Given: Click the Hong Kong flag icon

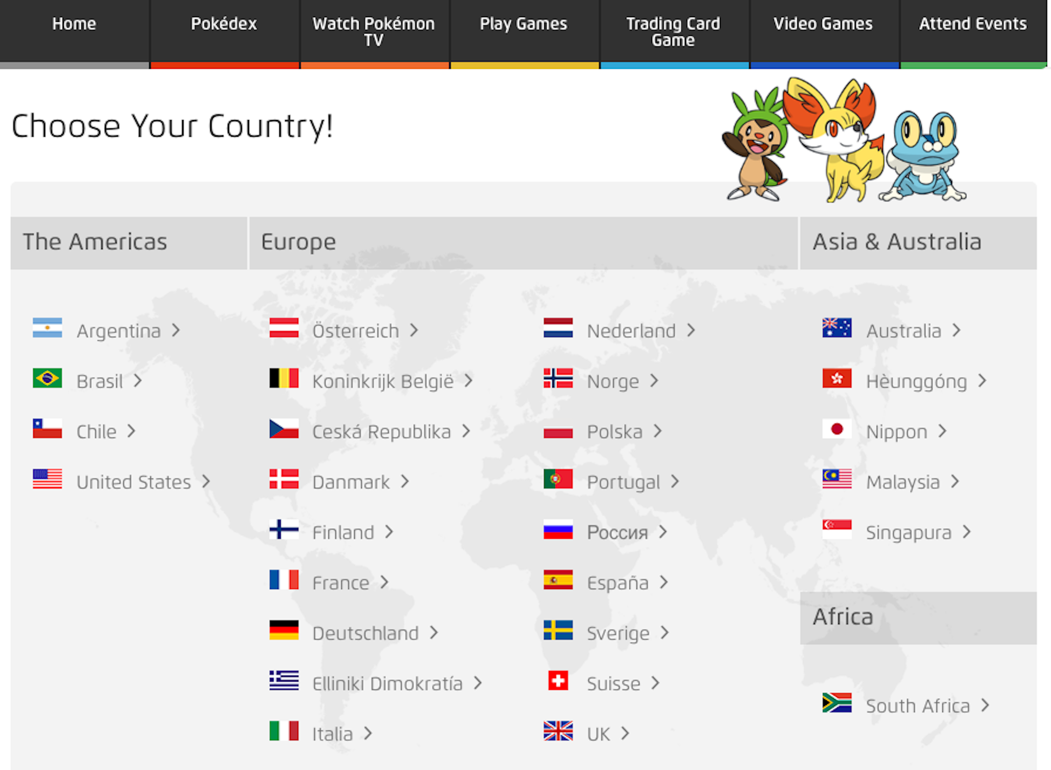Looking at the screenshot, I should pyautogui.click(x=836, y=378).
